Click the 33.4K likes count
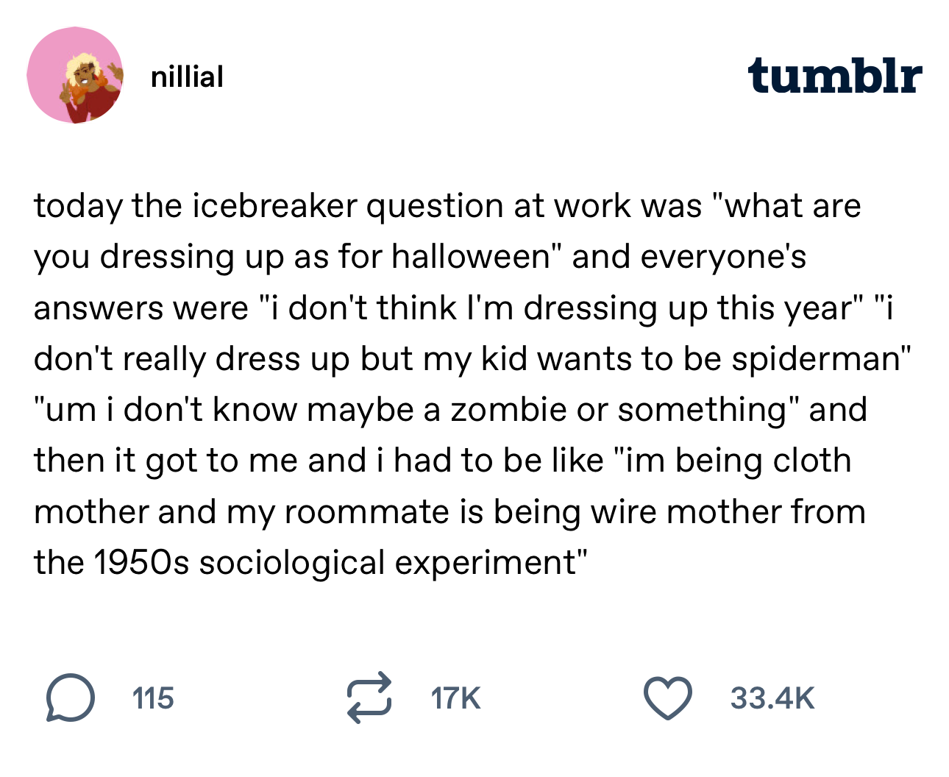The width and height of the screenshot is (949, 777). tap(772, 698)
